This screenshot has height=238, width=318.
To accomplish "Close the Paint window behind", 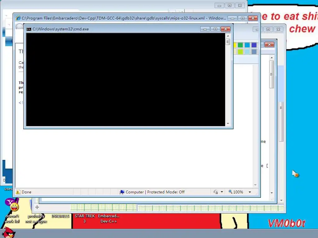I will [x=279, y=29].
